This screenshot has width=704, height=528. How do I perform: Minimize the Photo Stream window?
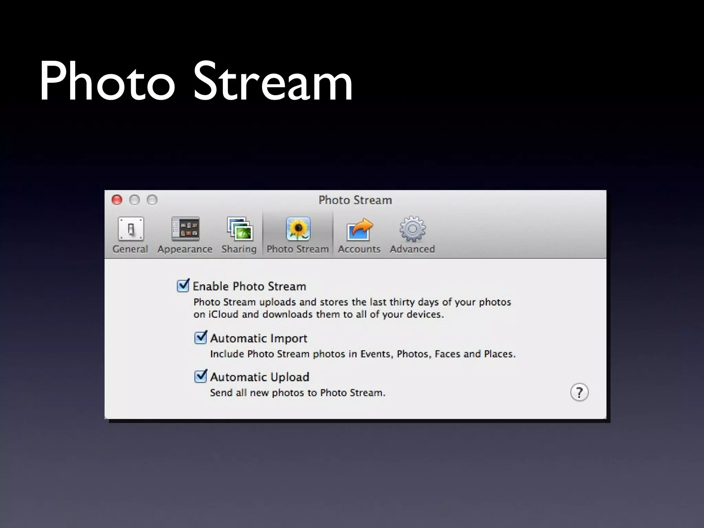pos(134,200)
